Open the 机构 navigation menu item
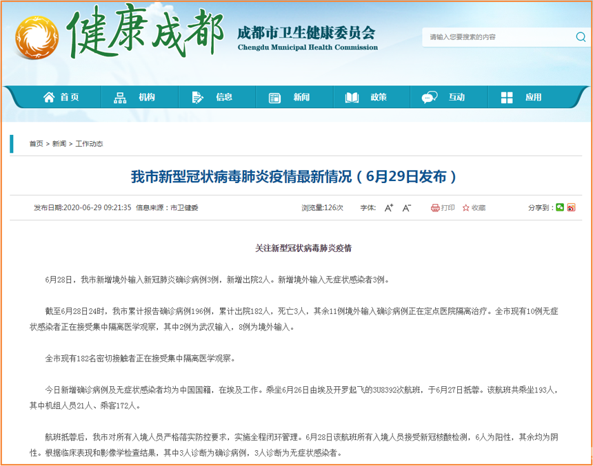 pos(147,97)
